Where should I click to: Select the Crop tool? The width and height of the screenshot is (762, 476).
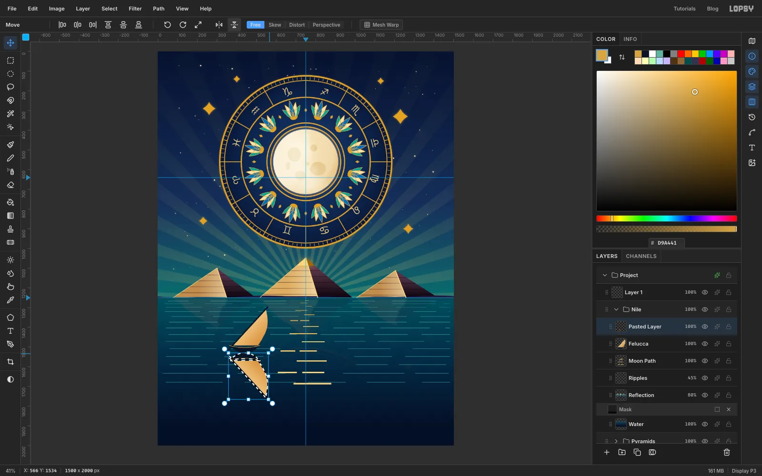[10, 362]
